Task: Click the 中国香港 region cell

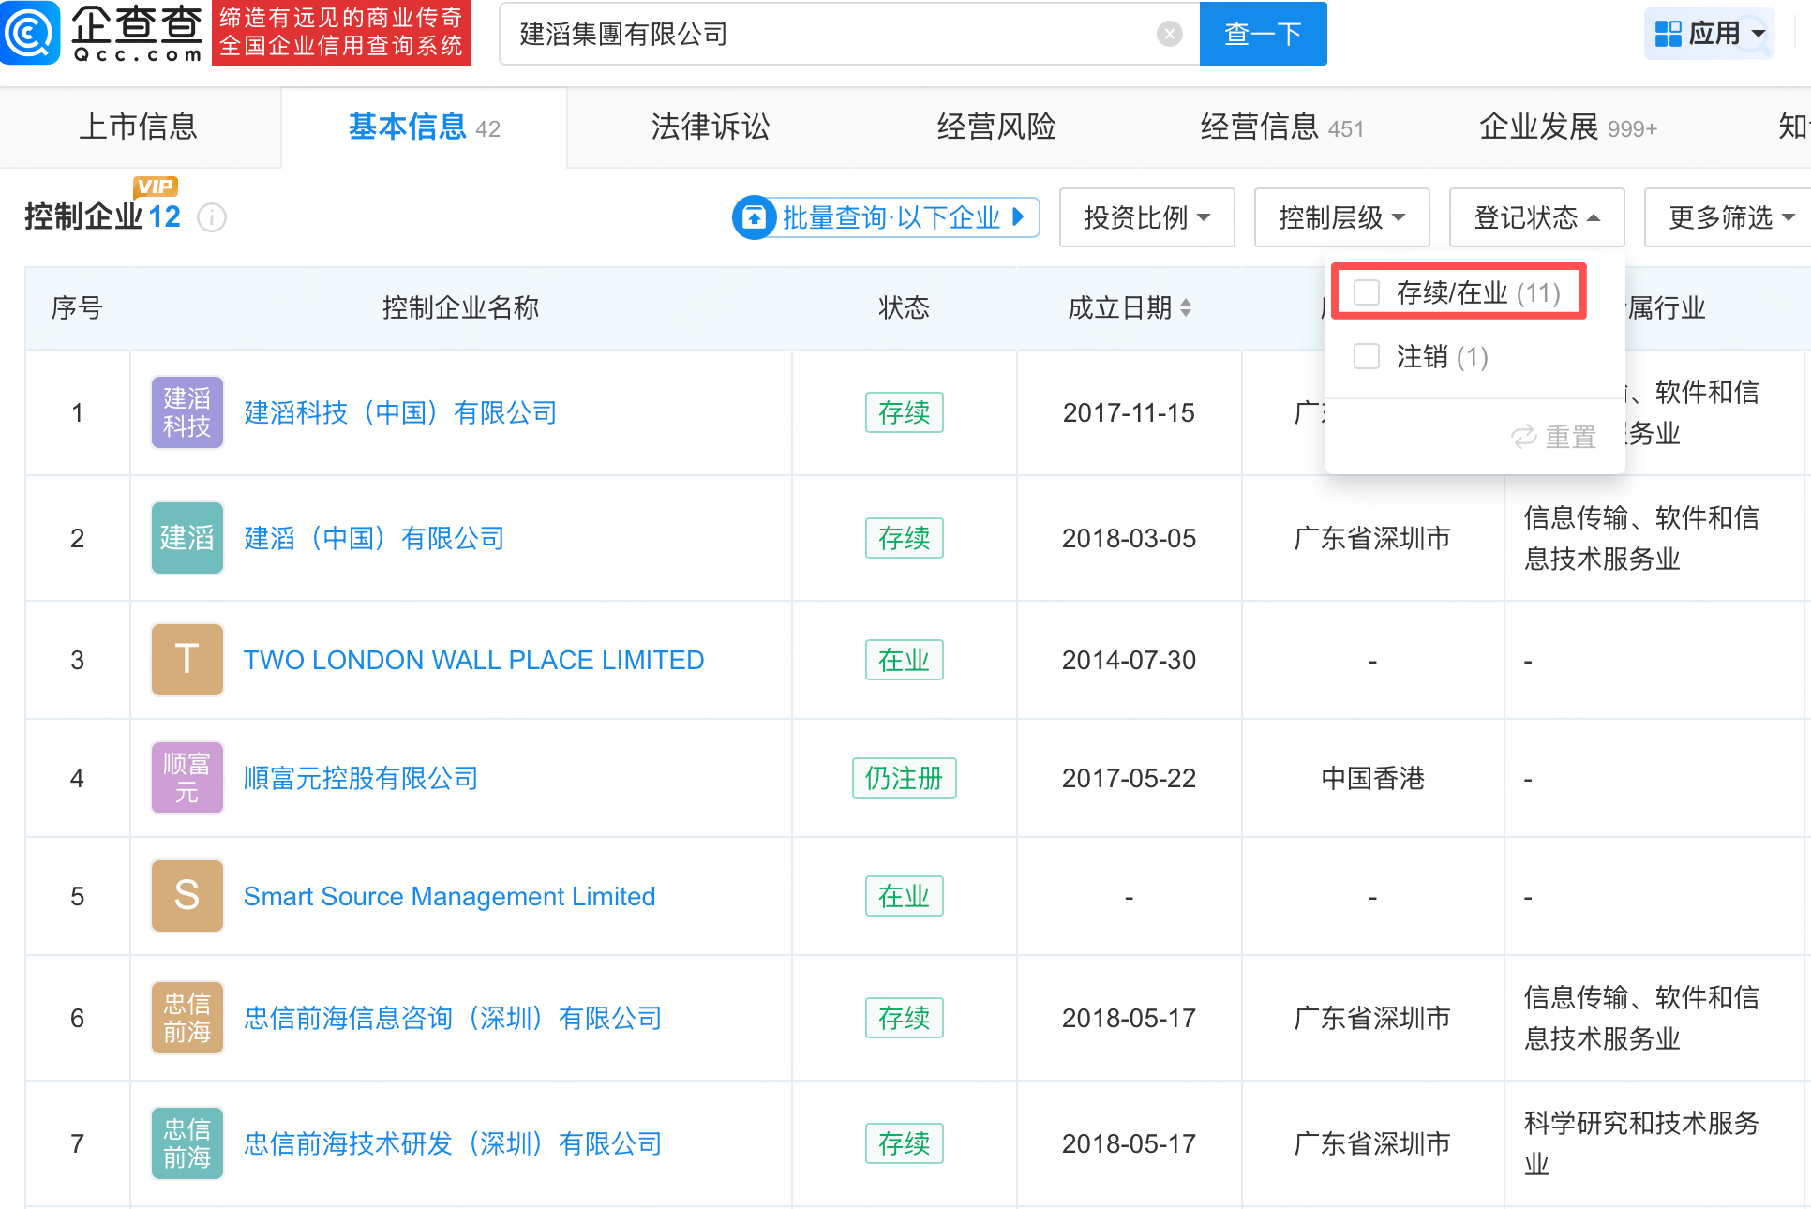Action: [x=1372, y=778]
